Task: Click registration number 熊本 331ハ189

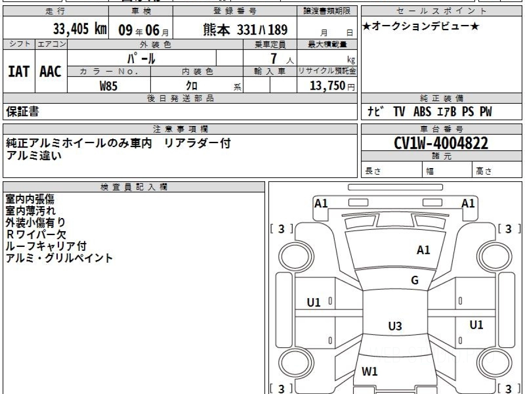Action: tap(245, 29)
